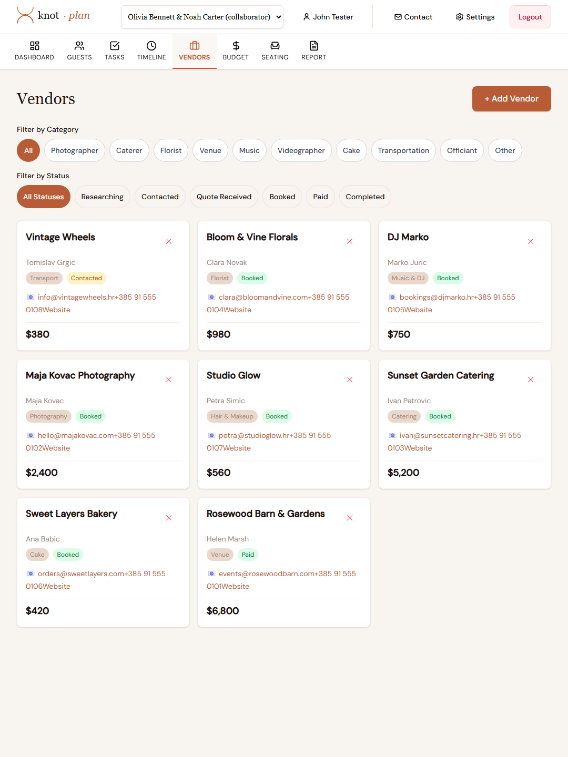The image size is (568, 757).
Task: Open Tasks via its checkbox icon
Action: 115,46
